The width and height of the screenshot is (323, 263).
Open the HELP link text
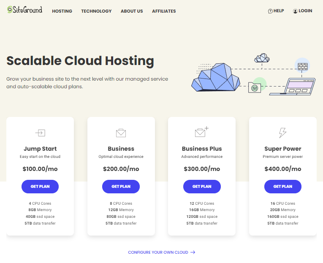(x=279, y=11)
